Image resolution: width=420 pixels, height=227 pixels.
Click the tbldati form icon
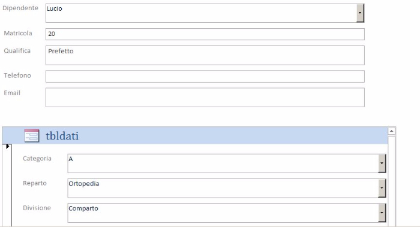(x=32, y=135)
